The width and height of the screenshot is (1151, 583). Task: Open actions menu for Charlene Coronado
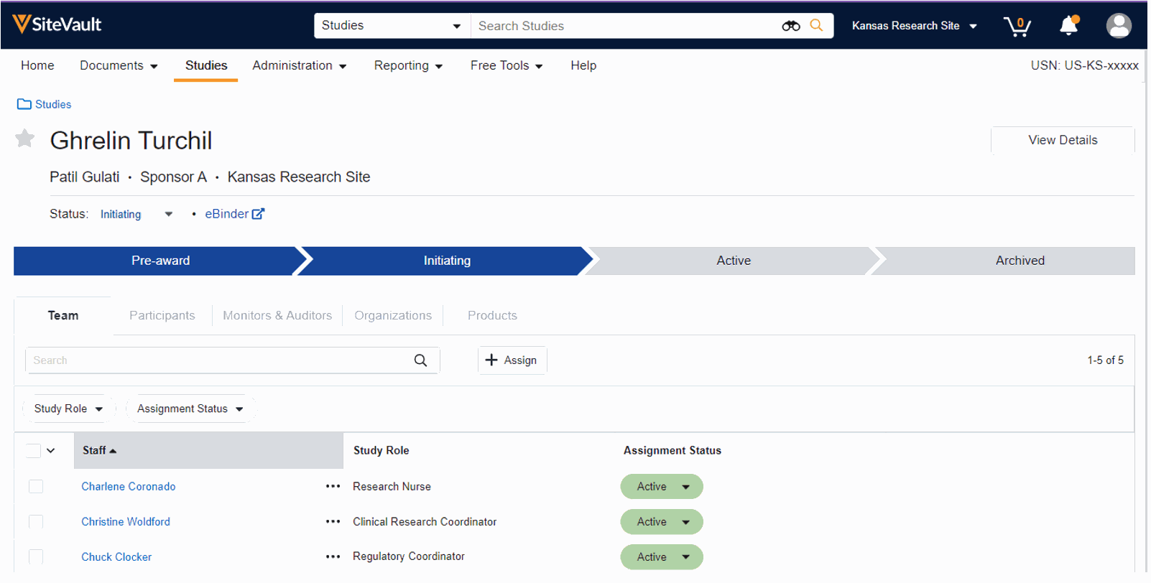tap(333, 486)
